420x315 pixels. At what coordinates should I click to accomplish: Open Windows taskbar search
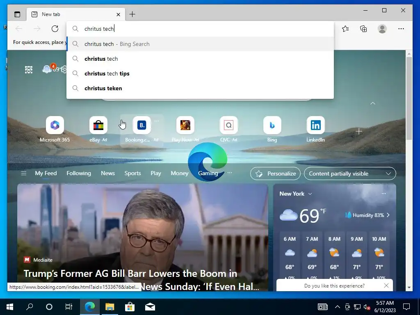point(30,307)
